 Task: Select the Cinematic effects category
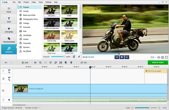(30, 43)
